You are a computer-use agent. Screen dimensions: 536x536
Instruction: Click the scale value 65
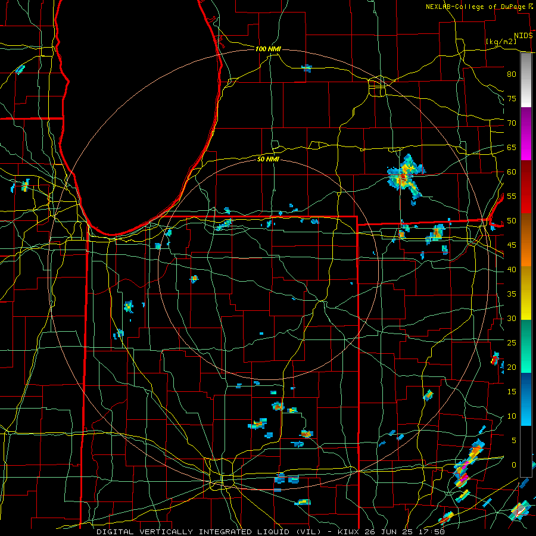[x=512, y=148]
